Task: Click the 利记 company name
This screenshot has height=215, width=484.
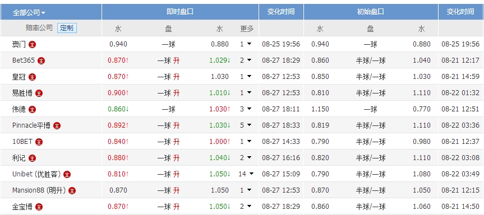Action: [19, 158]
